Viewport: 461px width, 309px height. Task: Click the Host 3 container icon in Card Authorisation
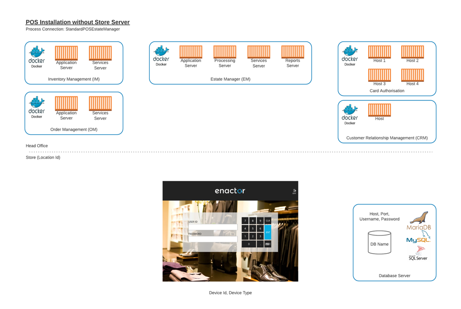click(380, 75)
